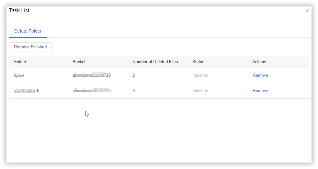Switch to the Delete Folder tab
318x169 pixels.
point(28,31)
